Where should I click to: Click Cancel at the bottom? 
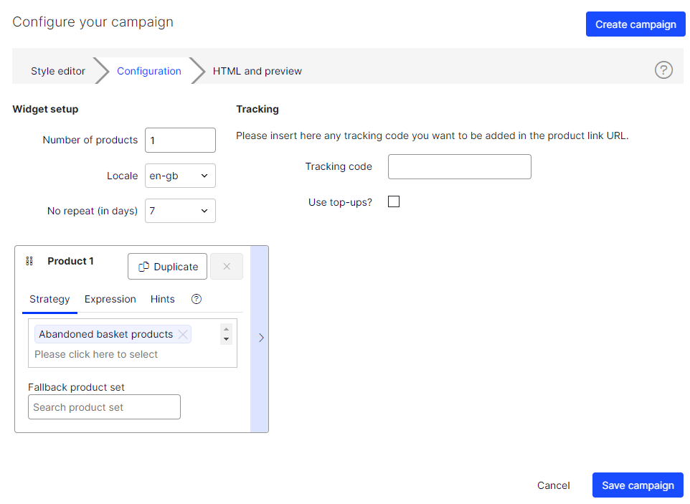point(553,485)
